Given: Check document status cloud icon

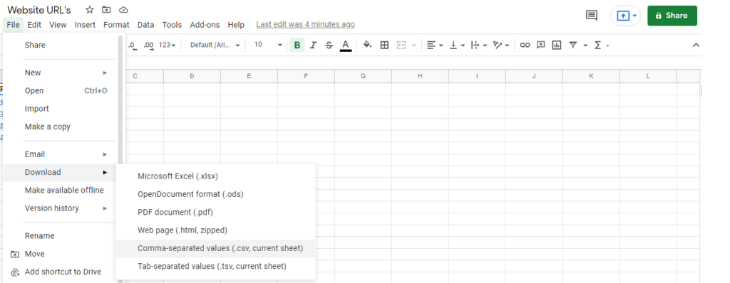Looking at the screenshot, I should point(123,10).
